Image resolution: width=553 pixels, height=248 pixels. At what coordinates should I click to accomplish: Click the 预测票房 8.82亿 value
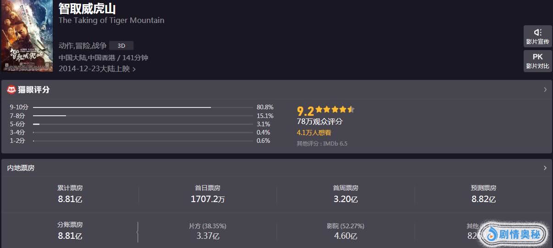tap(483, 199)
